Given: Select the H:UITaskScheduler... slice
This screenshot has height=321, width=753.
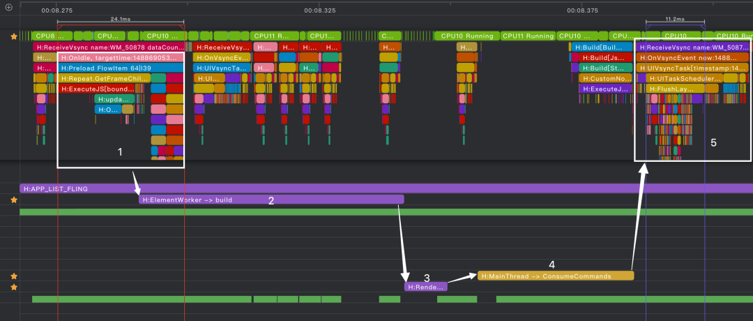Looking at the screenshot, I should (x=685, y=78).
